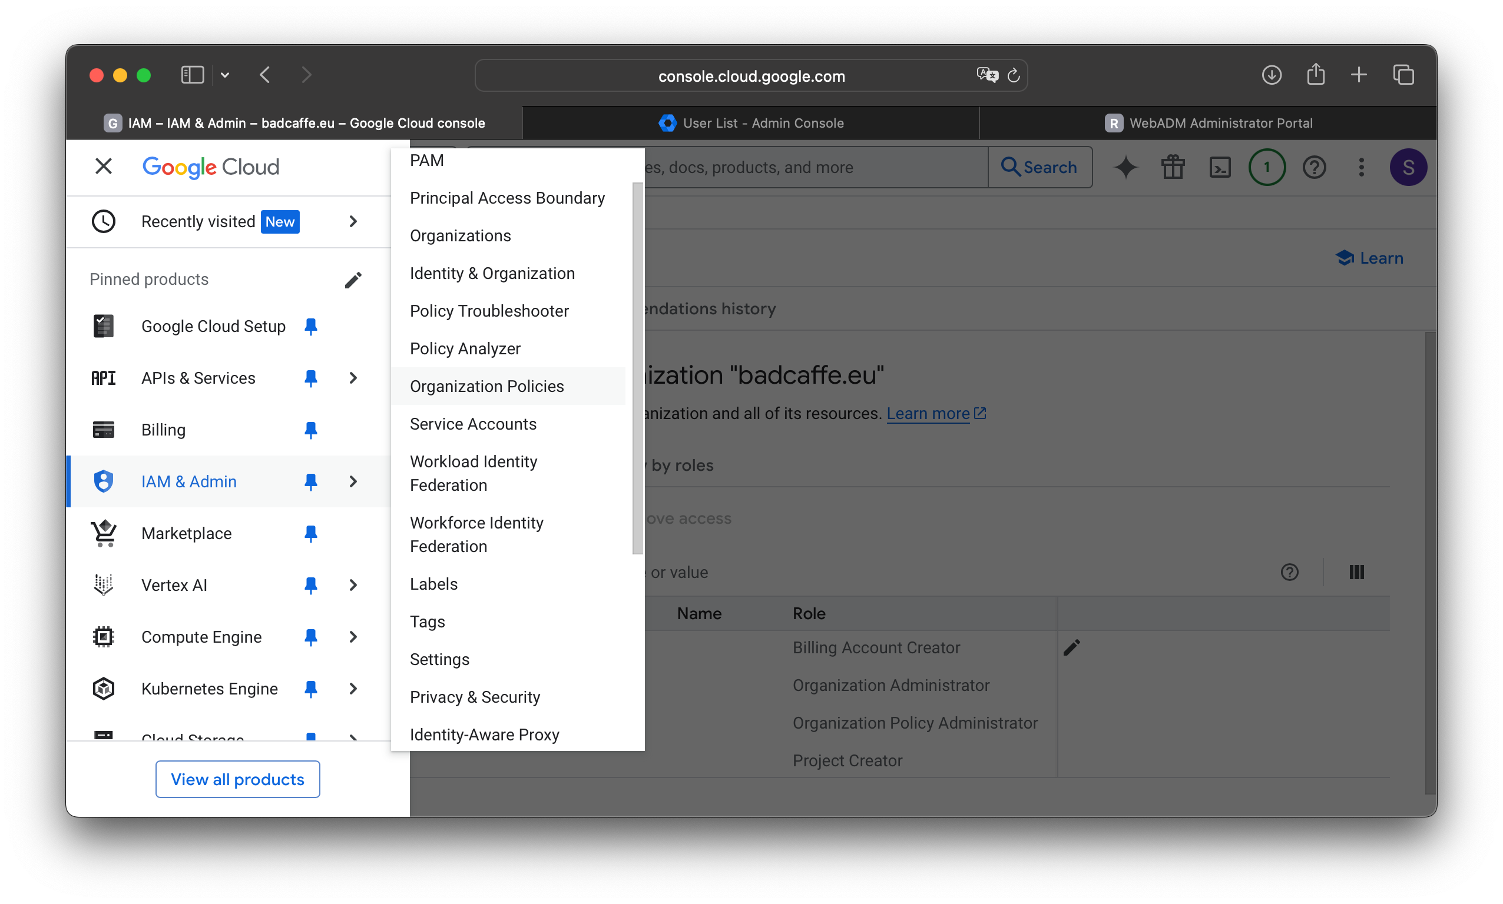Open the Gemini sparkle assistant icon
The image size is (1503, 904).
pyautogui.click(x=1125, y=167)
